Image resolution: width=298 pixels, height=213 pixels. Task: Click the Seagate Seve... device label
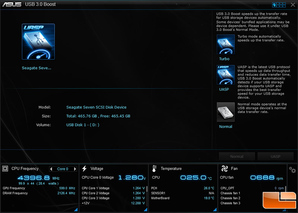coord(37,68)
